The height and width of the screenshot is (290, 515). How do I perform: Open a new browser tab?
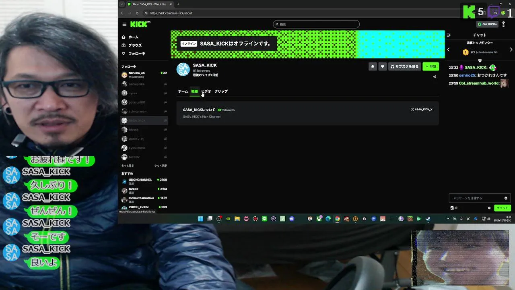tap(178, 4)
